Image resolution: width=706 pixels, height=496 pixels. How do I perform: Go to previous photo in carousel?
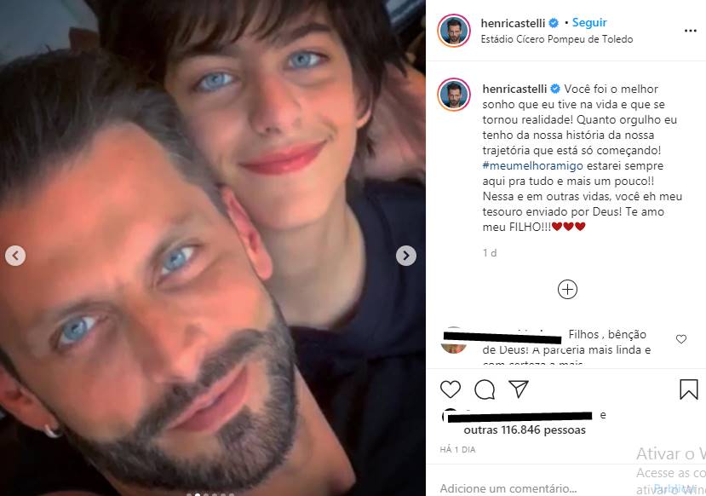[x=16, y=255]
